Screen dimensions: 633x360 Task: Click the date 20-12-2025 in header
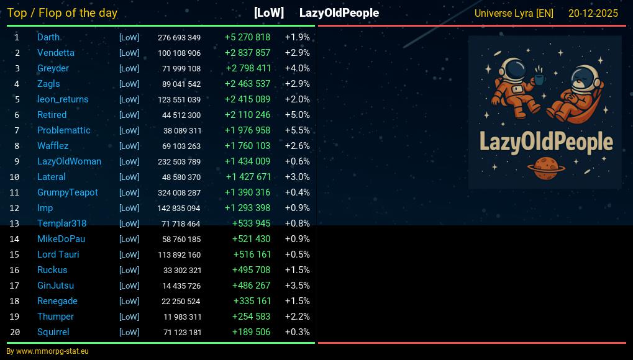pyautogui.click(x=593, y=13)
